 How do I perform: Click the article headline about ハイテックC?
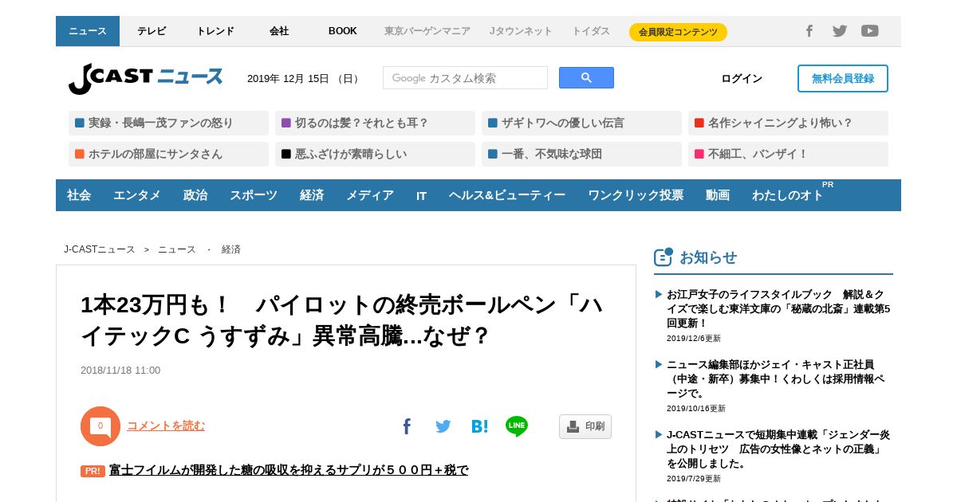coord(341,320)
